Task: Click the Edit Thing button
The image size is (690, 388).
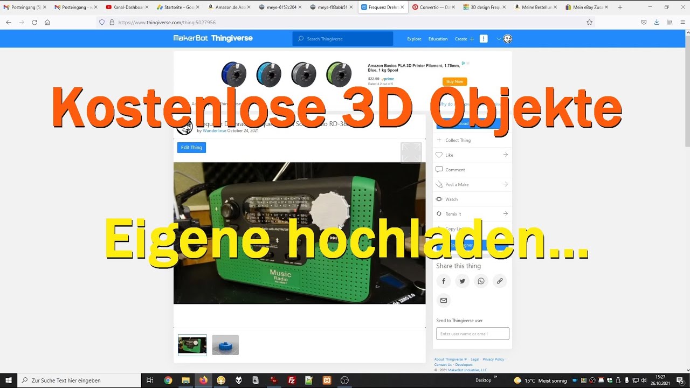Action: 191,148
